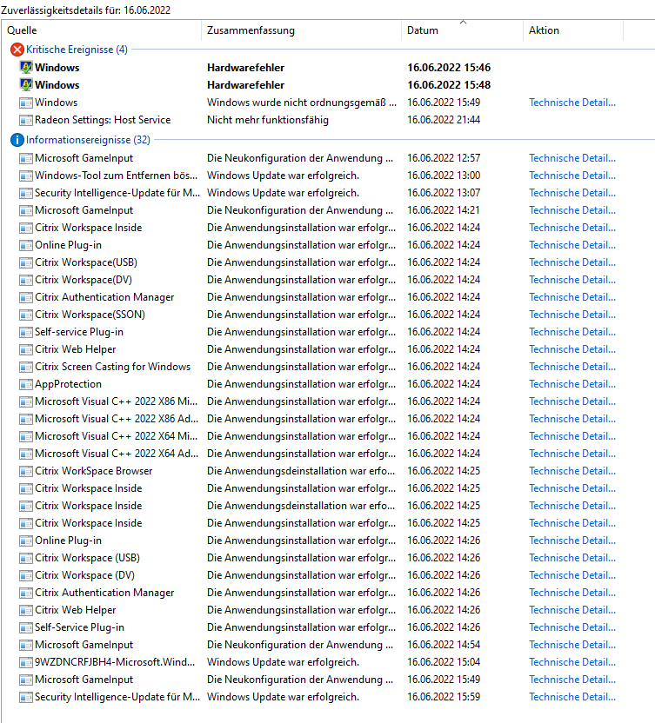
Task: Click icon beside Citrix Screen Casting for Windows
Action: click(26, 367)
